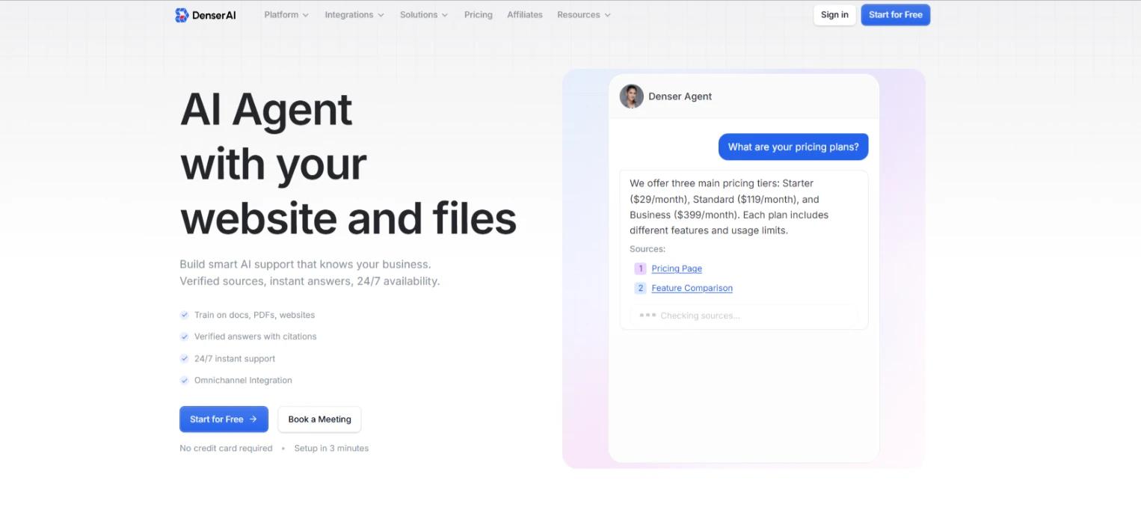The image size is (1141, 513).
Task: Click the "What are your pricing plans?" chat bubble
Action: [x=793, y=147]
